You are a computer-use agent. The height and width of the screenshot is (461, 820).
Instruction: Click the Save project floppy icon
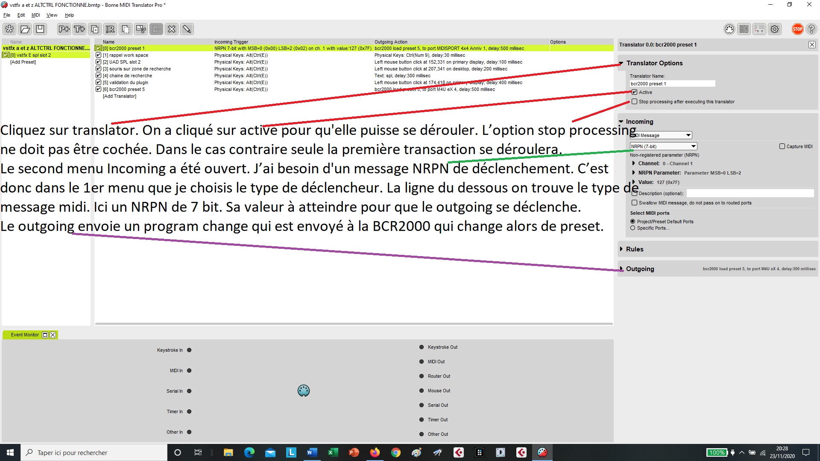pyautogui.click(x=40, y=29)
